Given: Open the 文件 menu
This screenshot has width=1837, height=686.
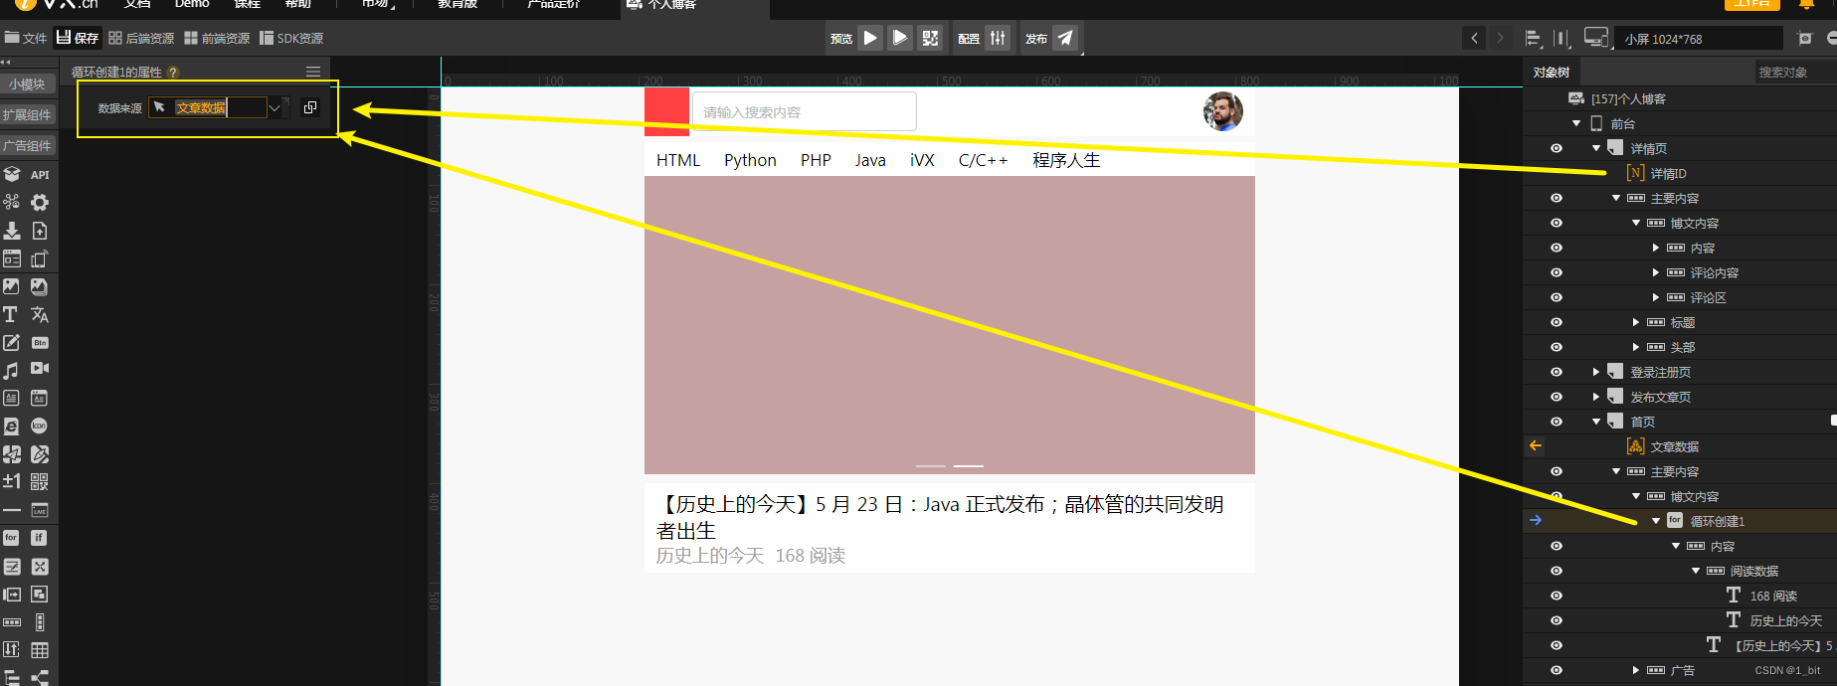Looking at the screenshot, I should [26, 38].
